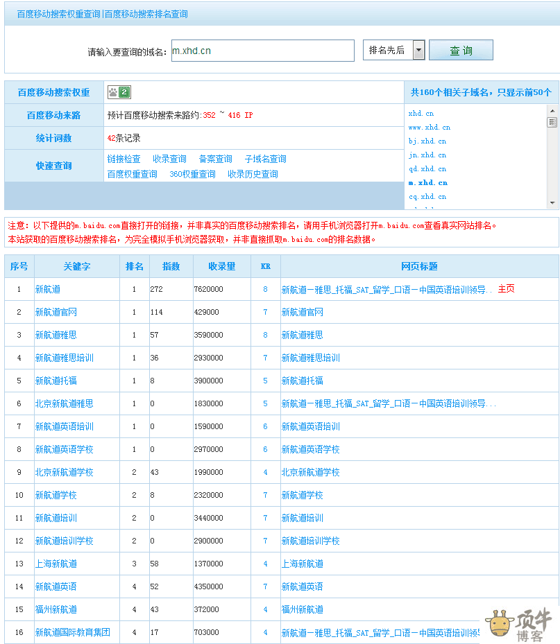560x644 pixels.
Task: Open page title link 福州新航道
Action: point(302,609)
